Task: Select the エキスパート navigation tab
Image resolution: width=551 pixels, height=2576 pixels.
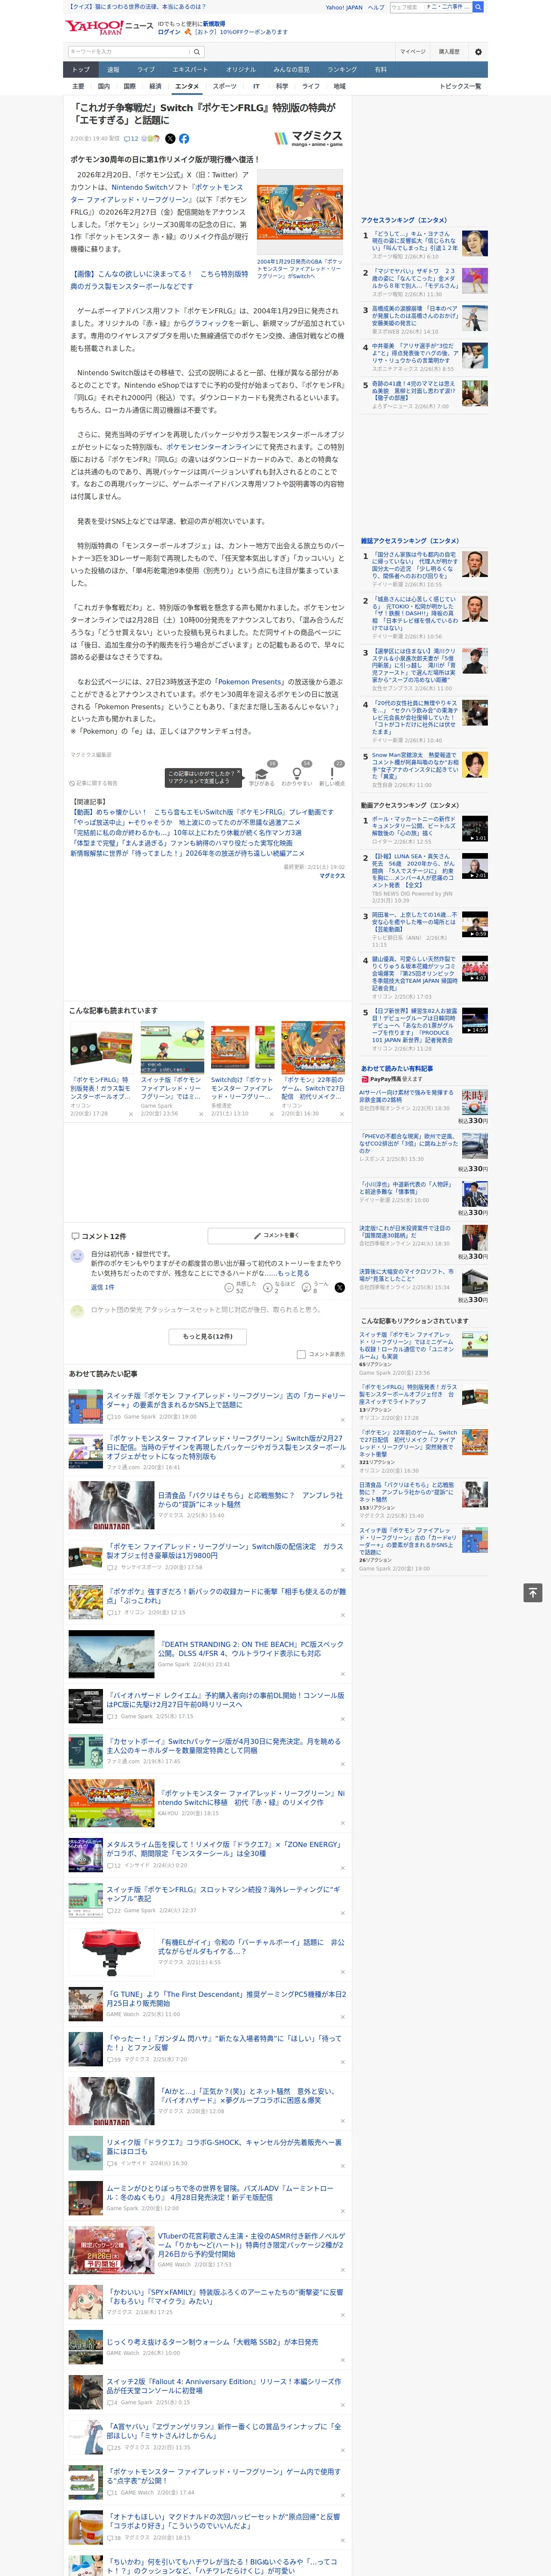Action: (190, 70)
